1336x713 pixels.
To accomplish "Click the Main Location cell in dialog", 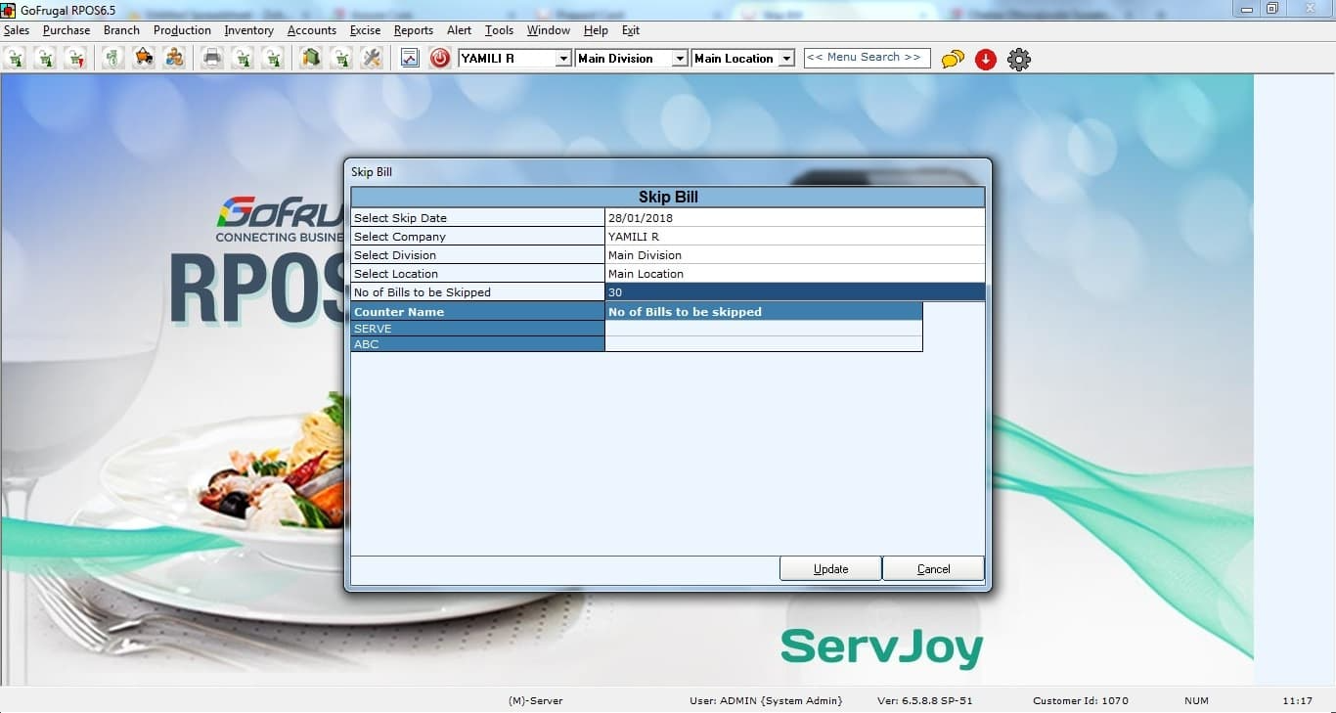I will pos(795,274).
